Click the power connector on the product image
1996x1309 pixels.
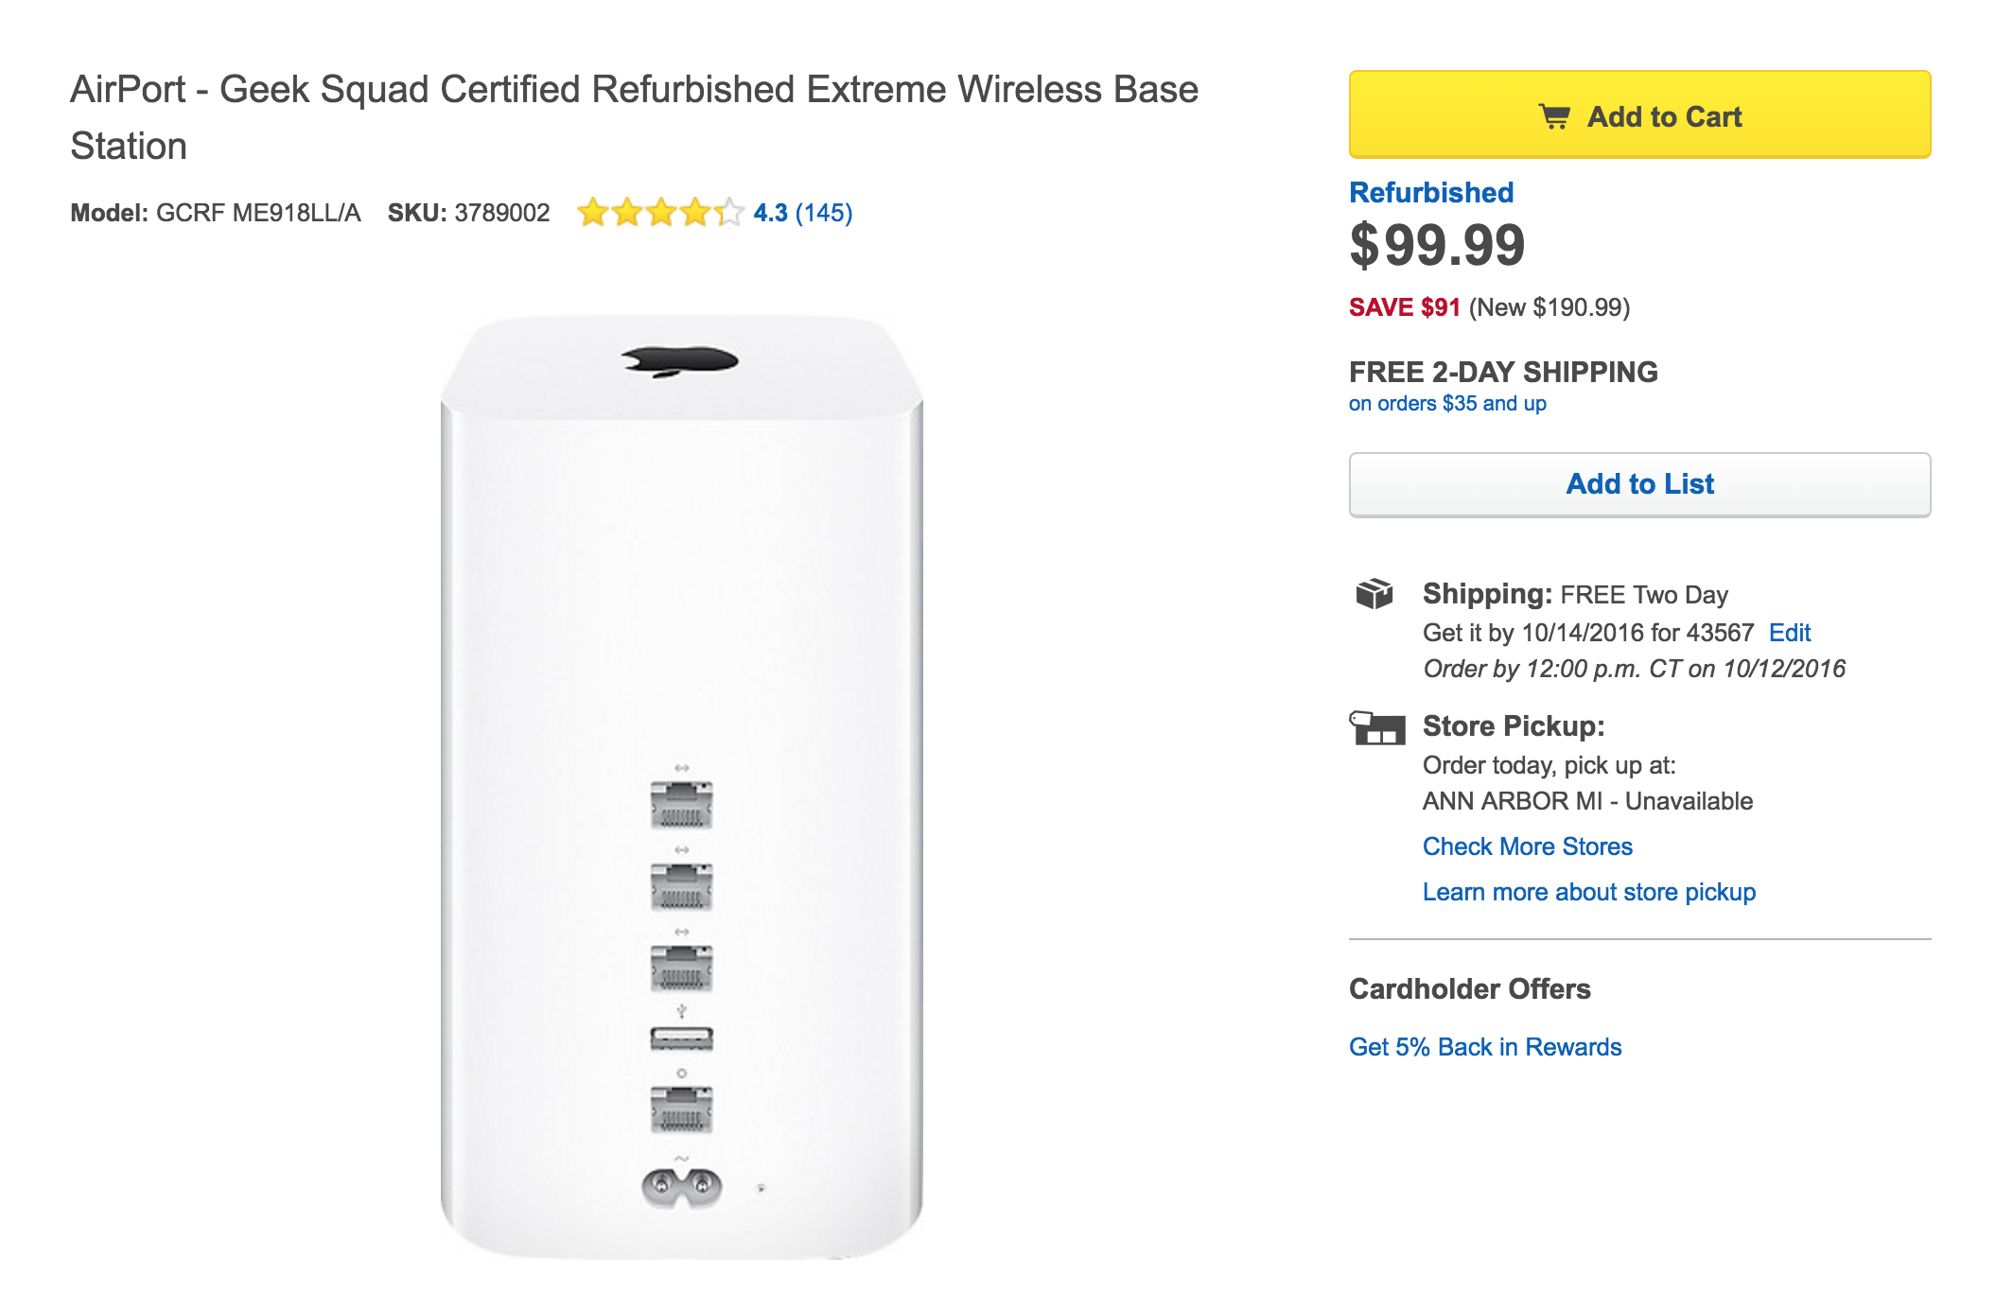click(x=681, y=1187)
